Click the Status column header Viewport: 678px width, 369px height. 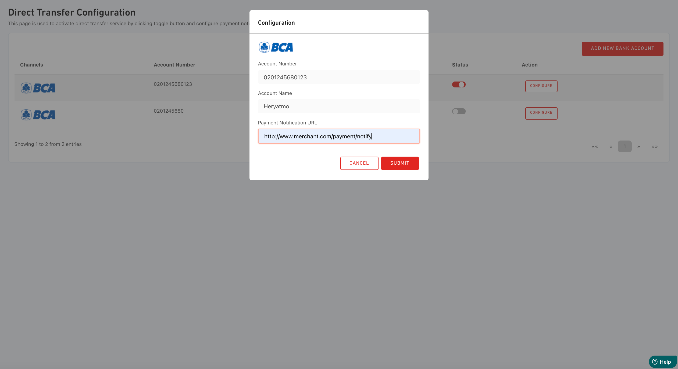(460, 65)
